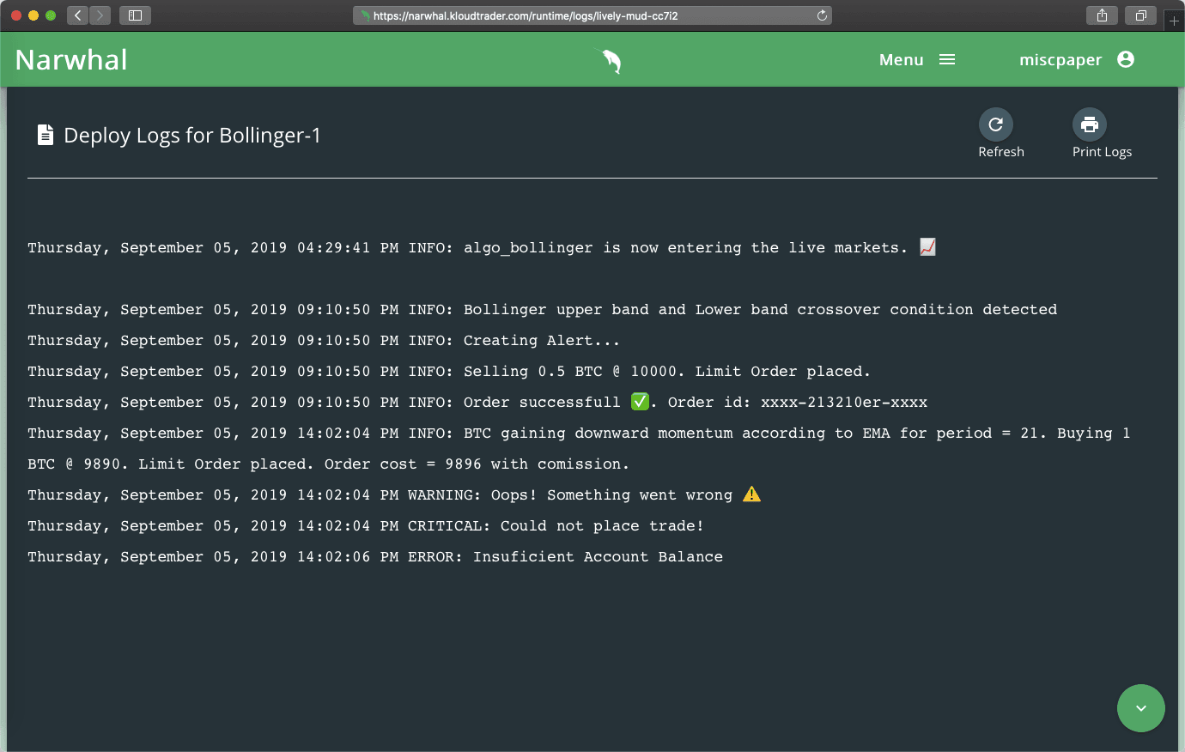Click the Safari share icon
Screen dimensions: 1185x752
coord(1102,15)
